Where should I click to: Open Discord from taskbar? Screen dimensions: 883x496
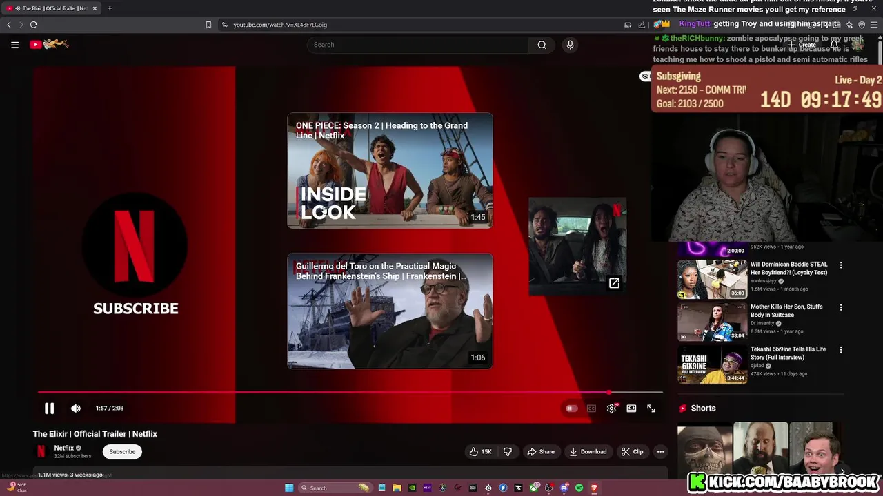(x=564, y=488)
